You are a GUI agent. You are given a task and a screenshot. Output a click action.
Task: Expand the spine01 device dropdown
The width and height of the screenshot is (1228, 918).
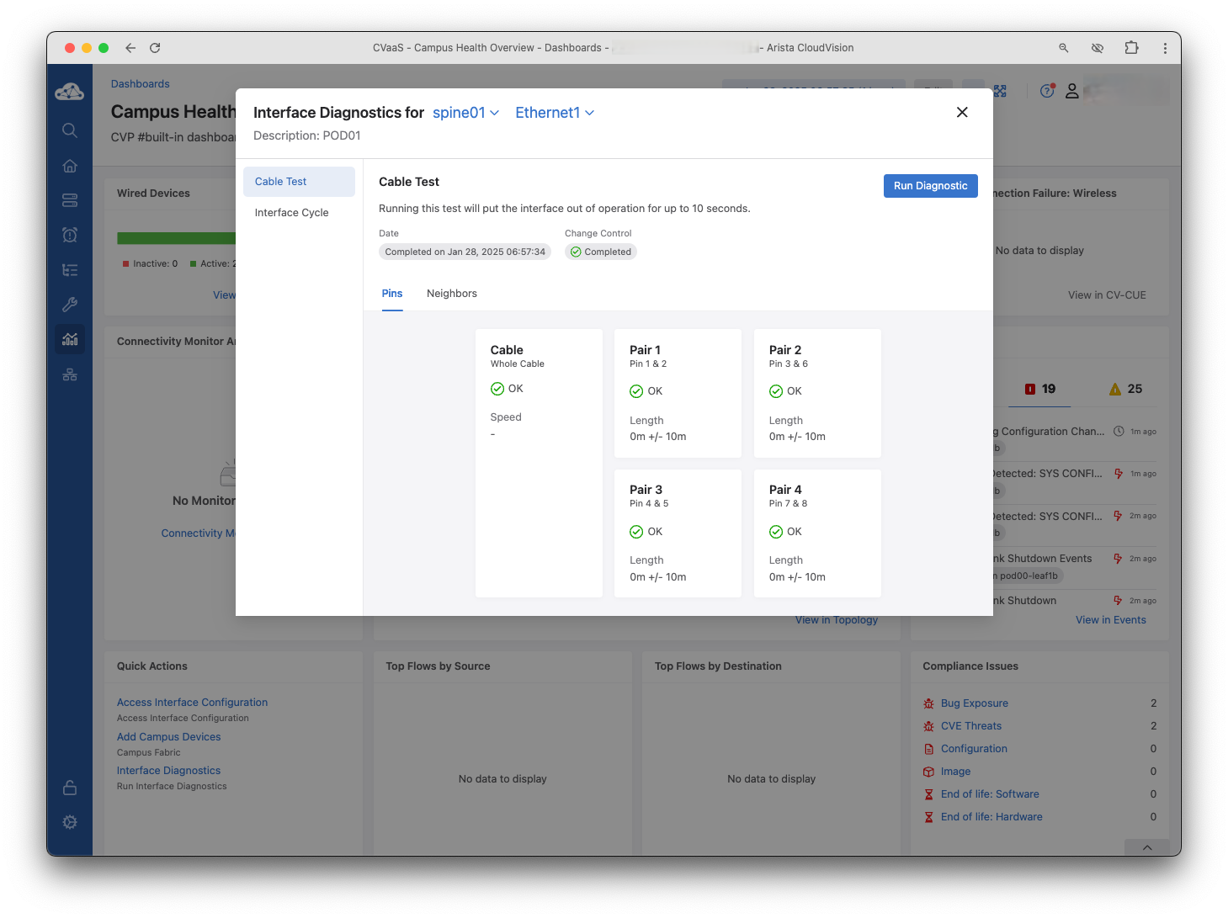coord(465,113)
